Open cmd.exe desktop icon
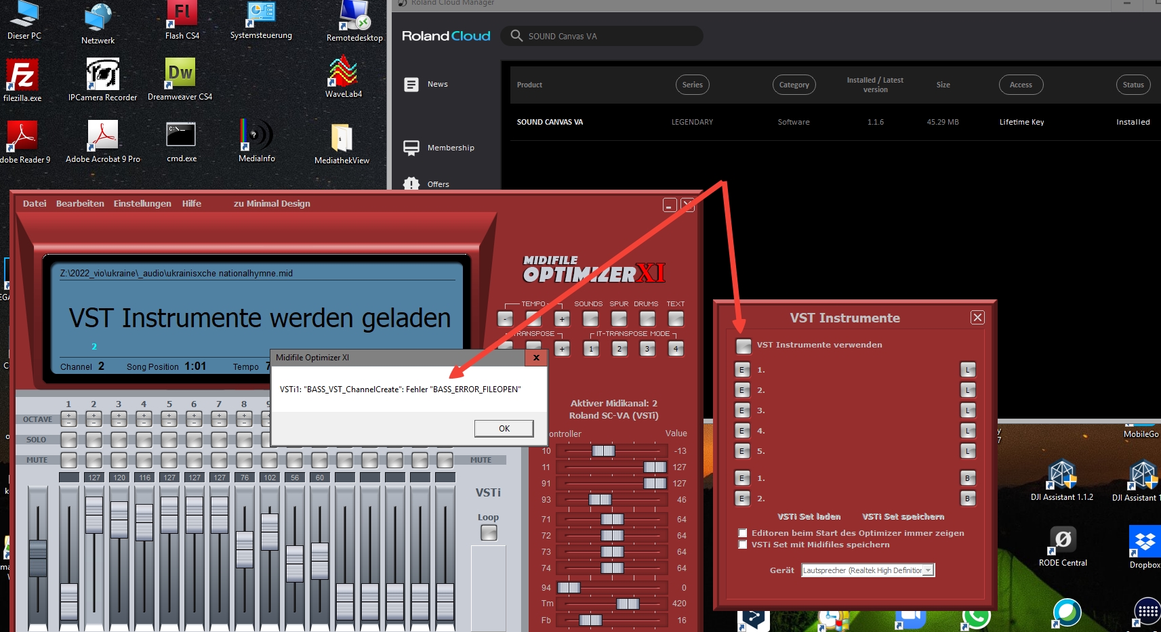The height and width of the screenshot is (632, 1161). [x=181, y=141]
